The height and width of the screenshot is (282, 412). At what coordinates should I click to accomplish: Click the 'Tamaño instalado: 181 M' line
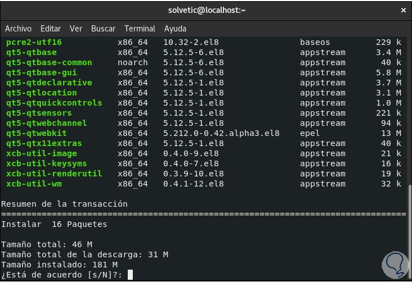coord(59,265)
